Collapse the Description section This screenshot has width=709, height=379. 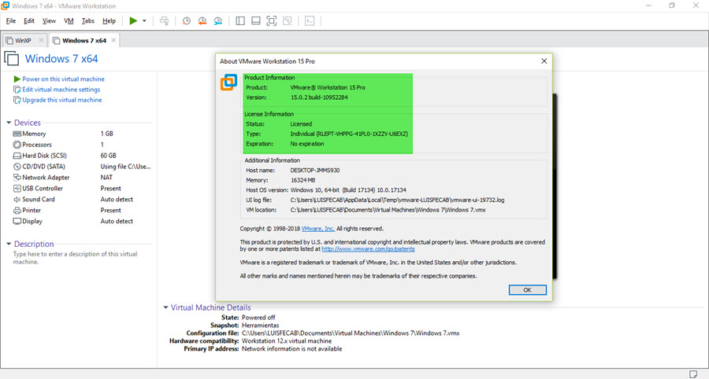tap(9, 244)
